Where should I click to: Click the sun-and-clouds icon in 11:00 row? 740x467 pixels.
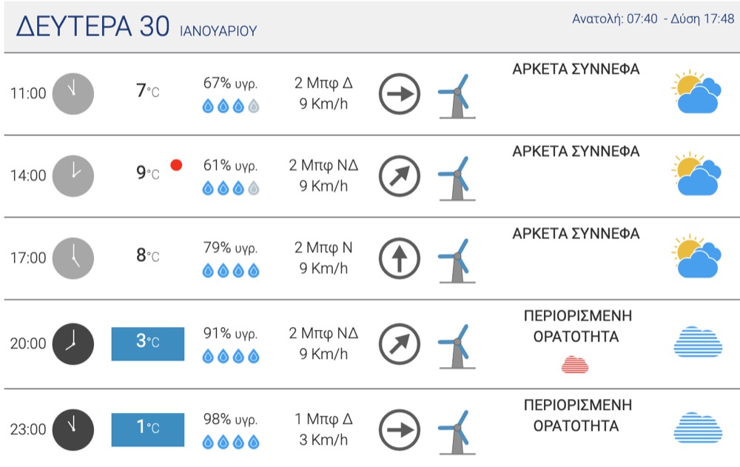pyautogui.click(x=696, y=92)
